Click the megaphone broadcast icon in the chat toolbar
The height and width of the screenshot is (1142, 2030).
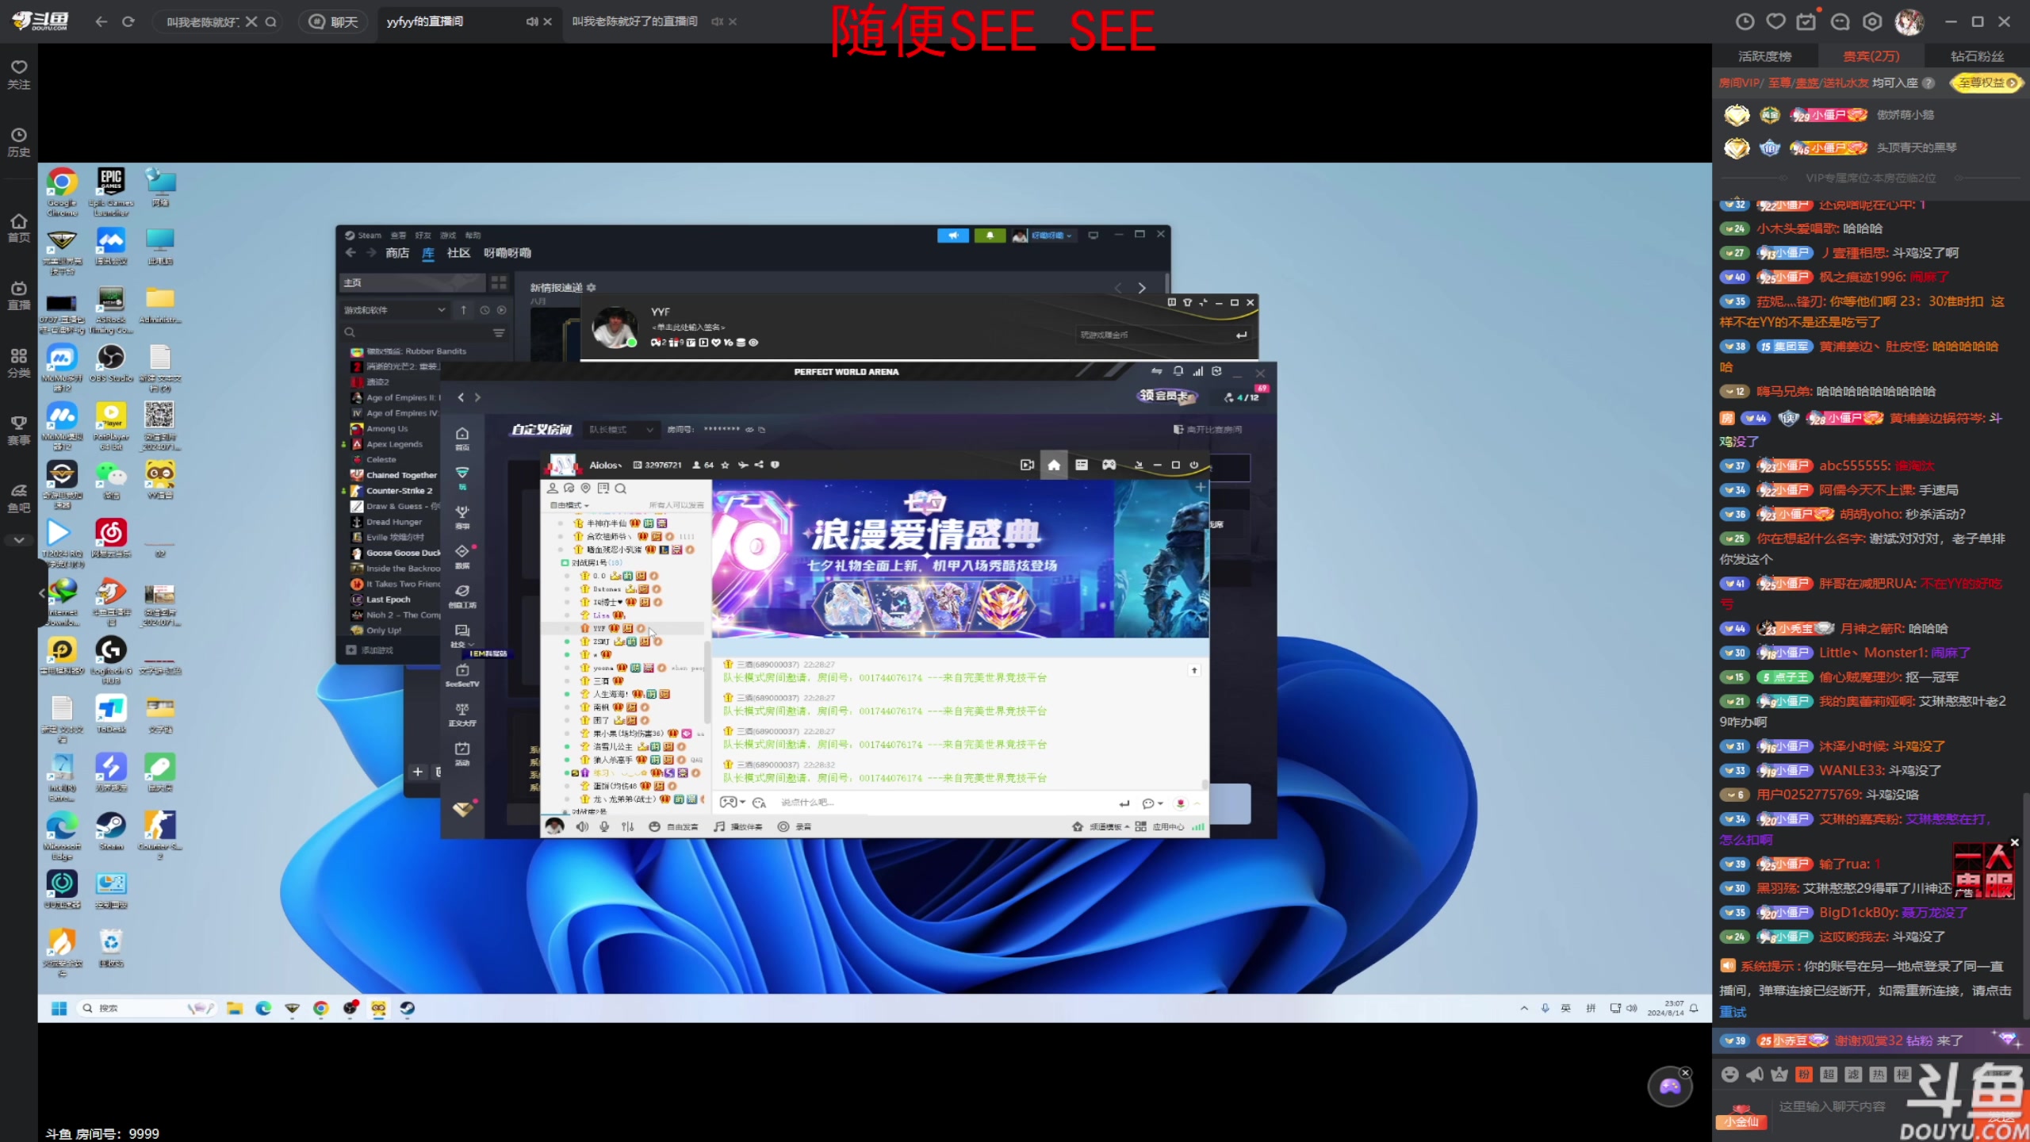point(1755,1075)
